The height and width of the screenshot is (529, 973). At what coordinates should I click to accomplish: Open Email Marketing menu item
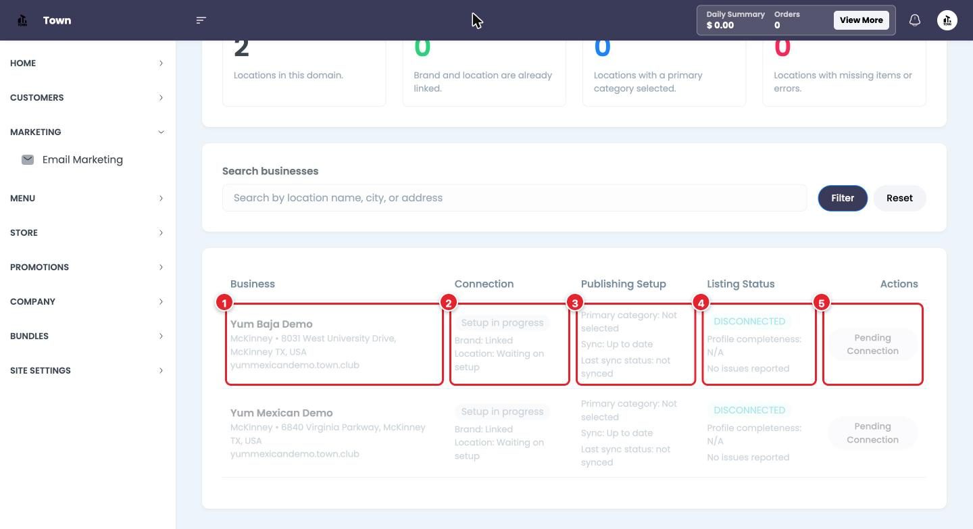pos(82,159)
